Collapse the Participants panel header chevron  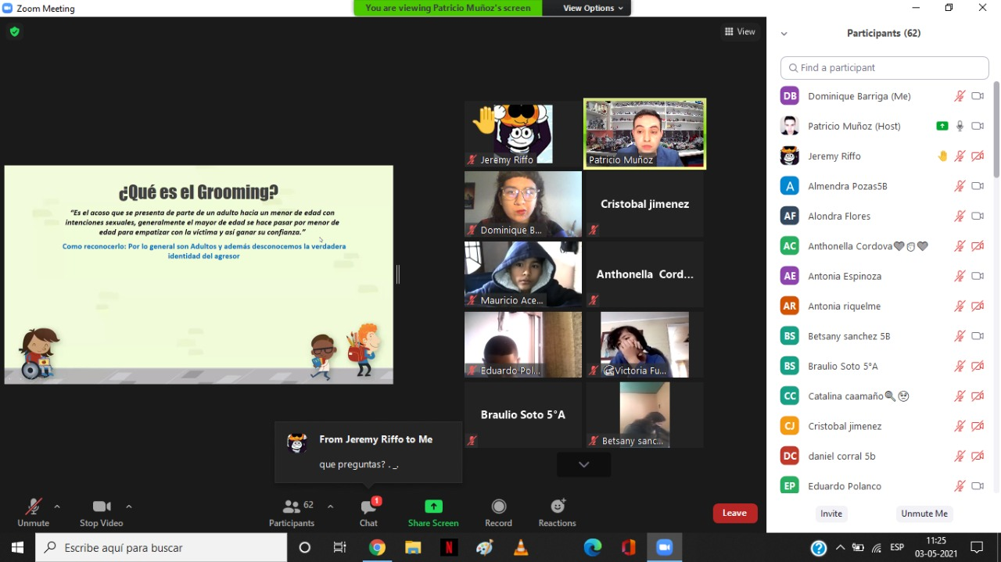pos(784,34)
